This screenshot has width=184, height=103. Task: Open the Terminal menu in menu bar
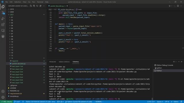tap(40, 2)
